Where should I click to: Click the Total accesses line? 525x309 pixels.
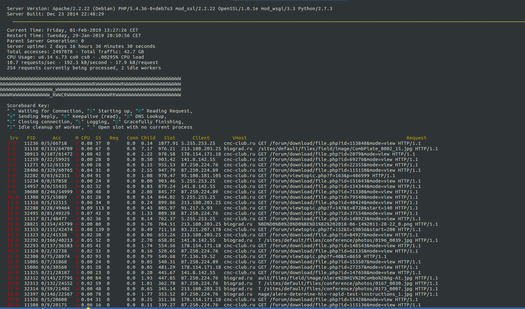point(75,52)
